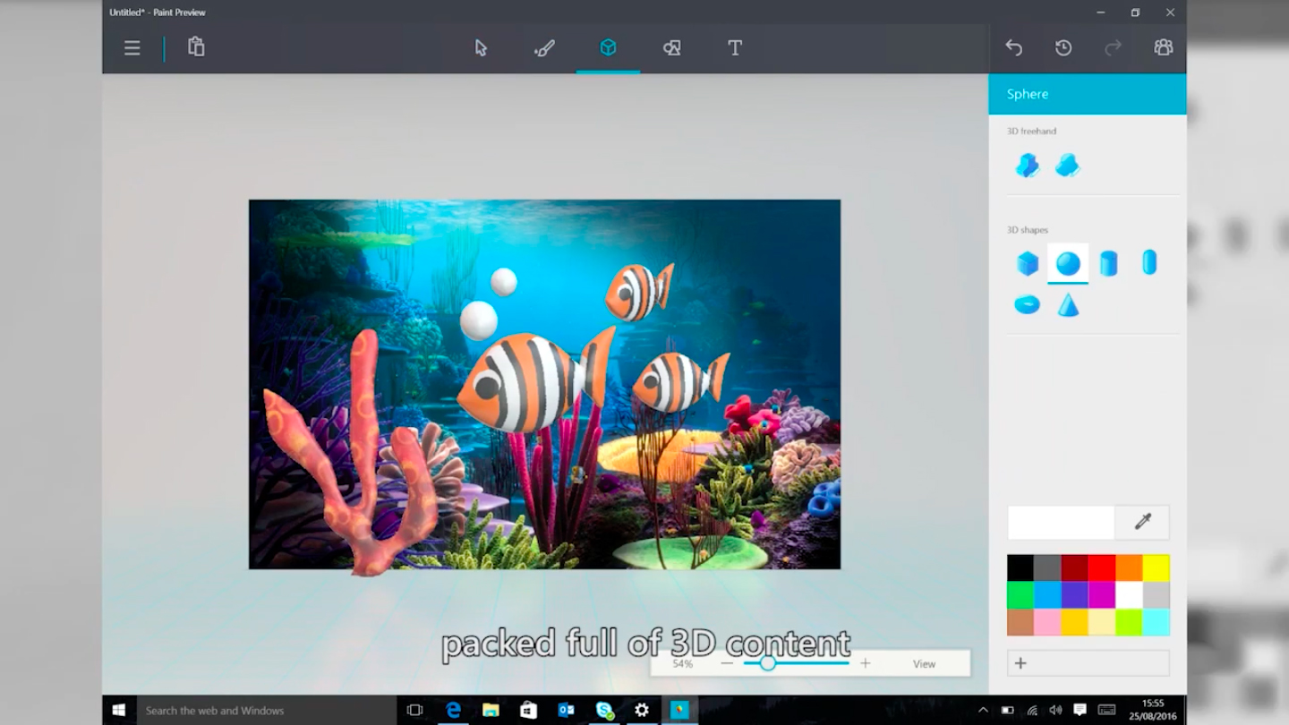Redo the undone action
The height and width of the screenshot is (725, 1289).
[x=1114, y=48]
